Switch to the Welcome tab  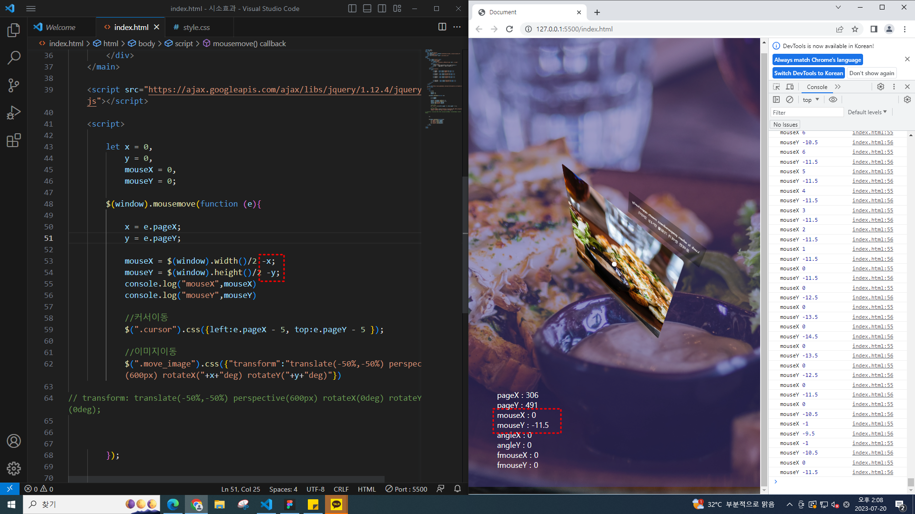point(60,27)
